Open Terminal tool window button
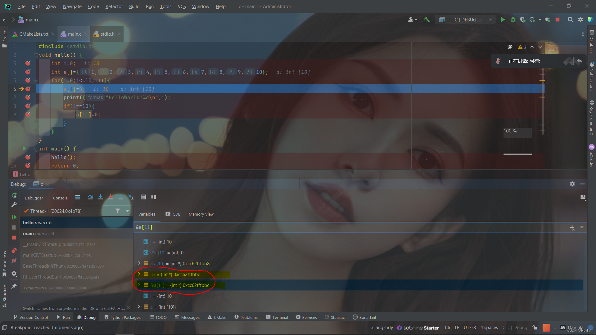This screenshot has height=335, width=596. [277, 317]
